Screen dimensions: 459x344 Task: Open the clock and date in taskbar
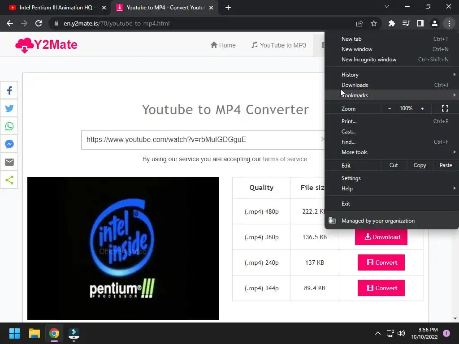tap(424, 333)
